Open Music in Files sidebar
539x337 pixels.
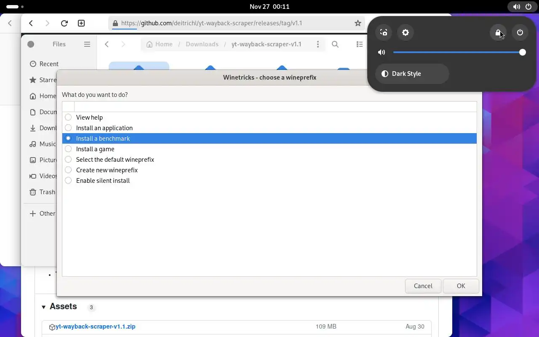pyautogui.click(x=42, y=144)
